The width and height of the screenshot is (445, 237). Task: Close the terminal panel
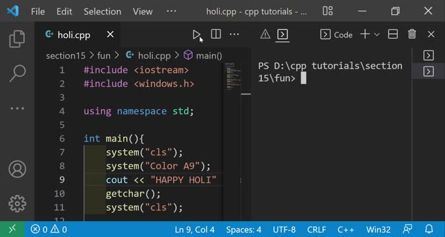(x=431, y=35)
